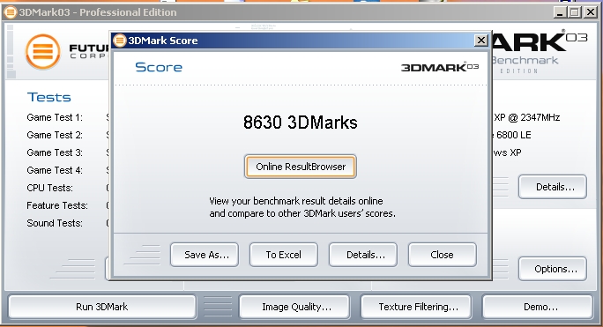603x327 pixels.
Task: Open Details... in the 3DMark Score dialog
Action: (363, 255)
